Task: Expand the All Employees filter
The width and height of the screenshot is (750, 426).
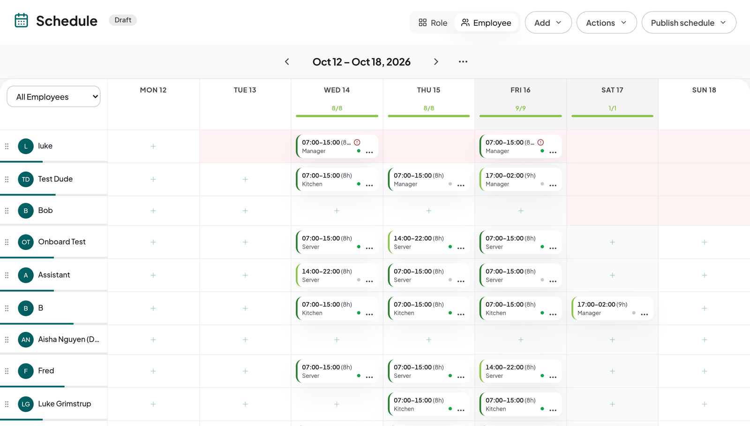Action: tap(53, 96)
